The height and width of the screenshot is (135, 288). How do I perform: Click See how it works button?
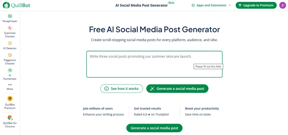click(121, 89)
